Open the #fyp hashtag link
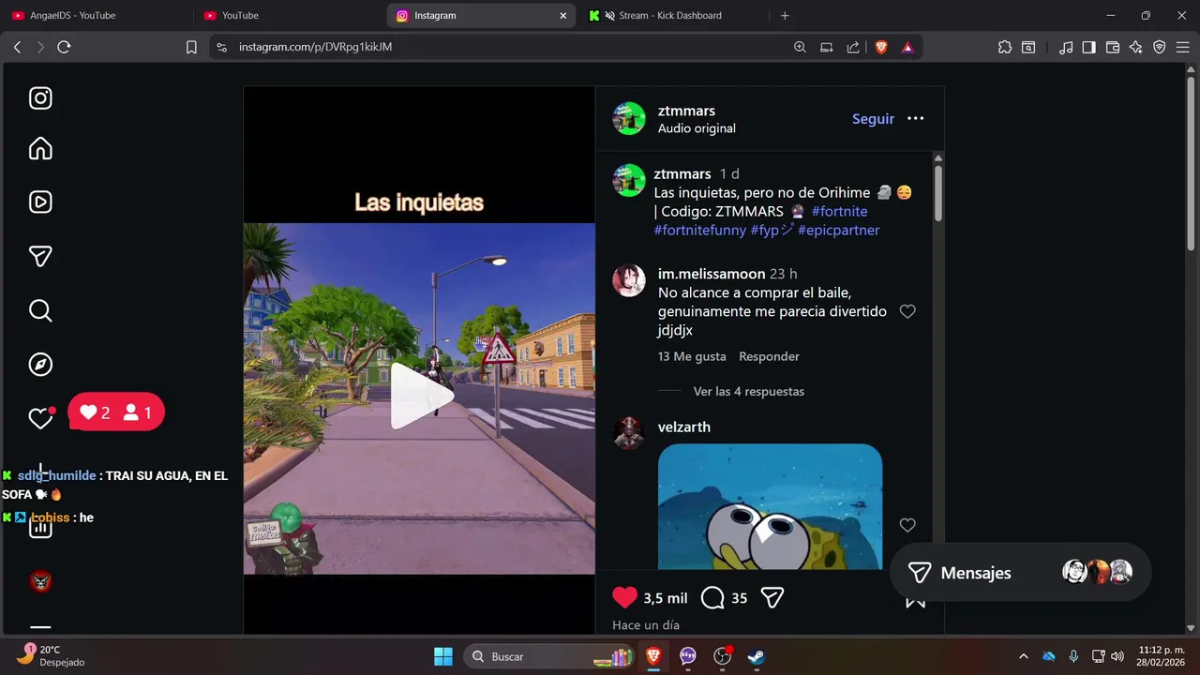 point(772,230)
